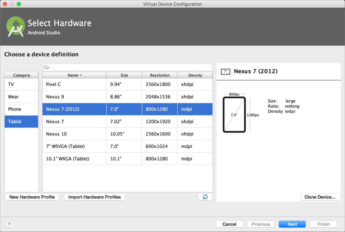Screen dimensions: 345x232
Task: Sort devices by the Size column header
Action: tap(124, 75)
